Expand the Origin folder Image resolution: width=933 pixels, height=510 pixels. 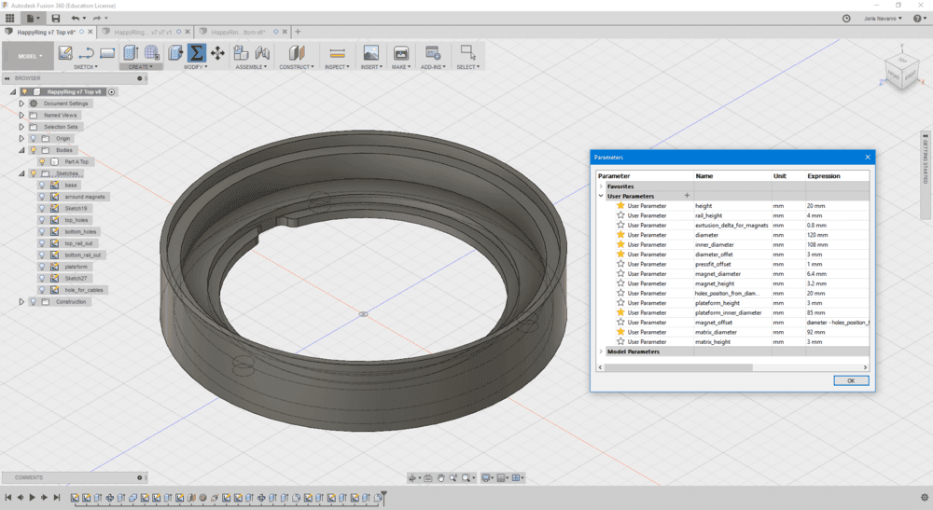tap(21, 139)
